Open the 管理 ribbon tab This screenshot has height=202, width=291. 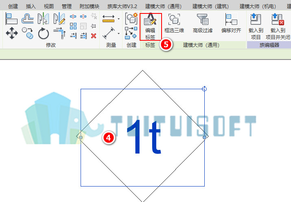tap(67, 7)
